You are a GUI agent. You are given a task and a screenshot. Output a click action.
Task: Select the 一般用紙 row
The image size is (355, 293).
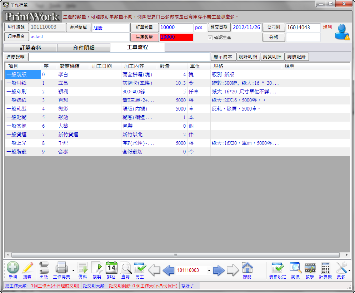pyautogui.click(x=177, y=83)
